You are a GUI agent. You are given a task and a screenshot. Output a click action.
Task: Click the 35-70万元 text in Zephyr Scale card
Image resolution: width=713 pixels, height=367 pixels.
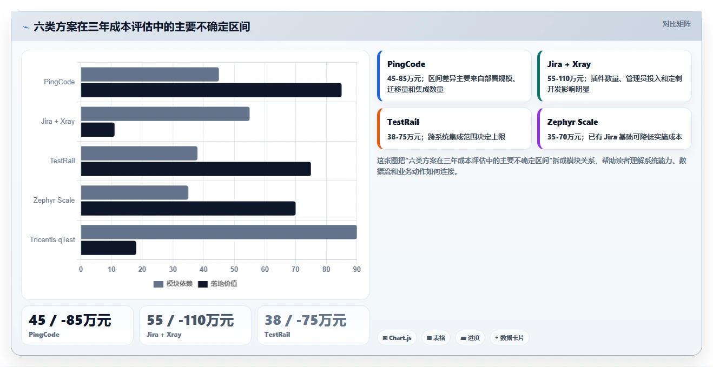click(x=565, y=137)
